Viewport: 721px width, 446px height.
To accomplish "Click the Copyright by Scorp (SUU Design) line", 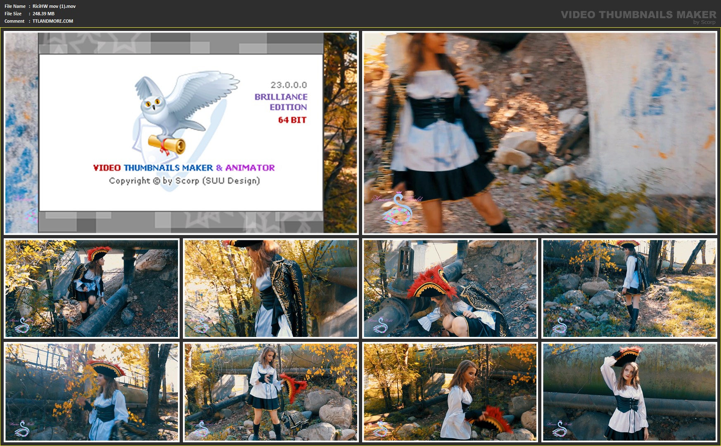I will [x=184, y=181].
